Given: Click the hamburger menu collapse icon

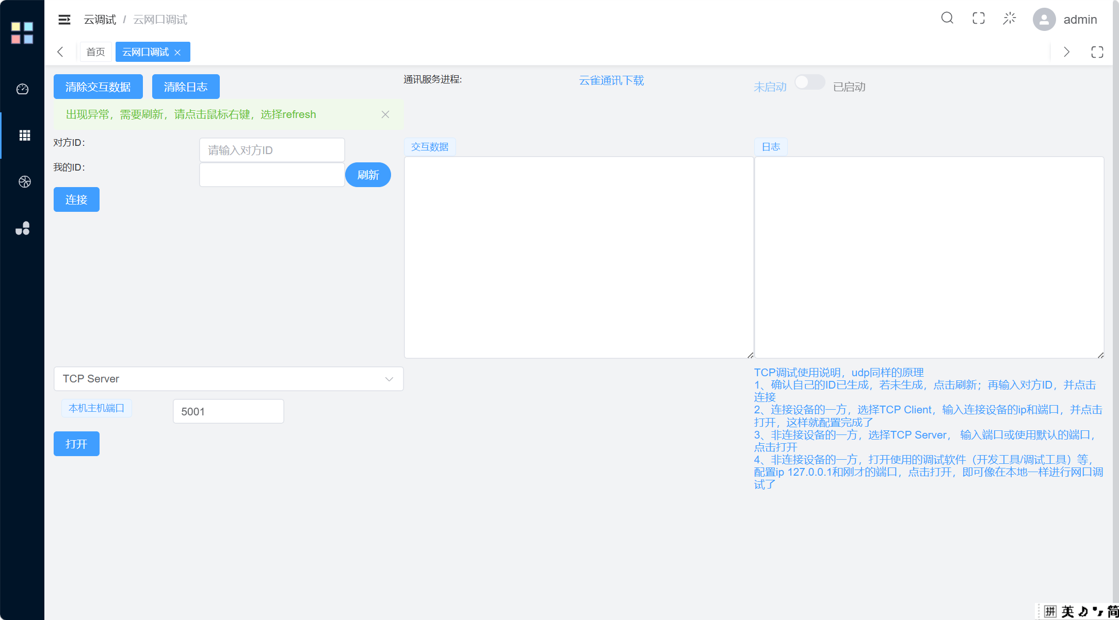Looking at the screenshot, I should click(x=64, y=20).
